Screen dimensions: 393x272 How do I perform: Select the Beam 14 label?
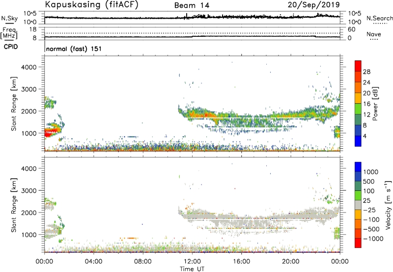click(192, 5)
